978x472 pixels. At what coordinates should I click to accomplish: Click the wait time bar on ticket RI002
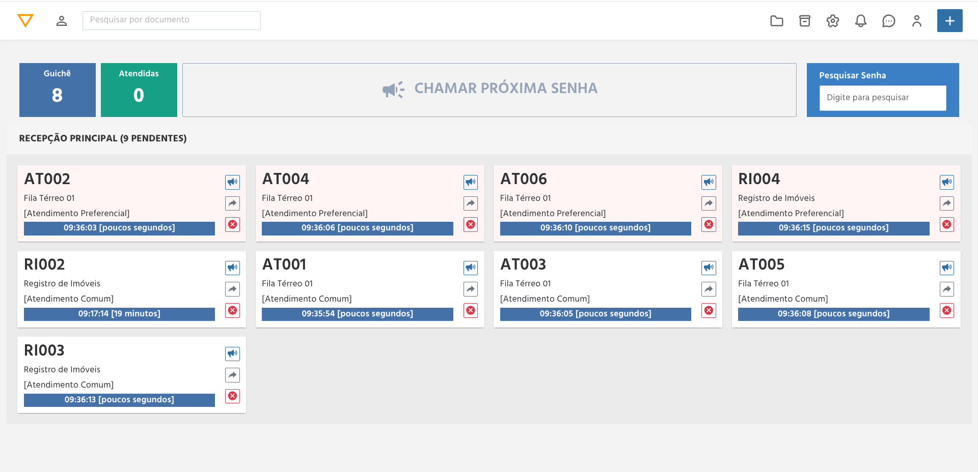[119, 314]
